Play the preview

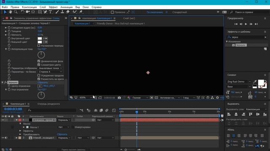tap(246, 24)
